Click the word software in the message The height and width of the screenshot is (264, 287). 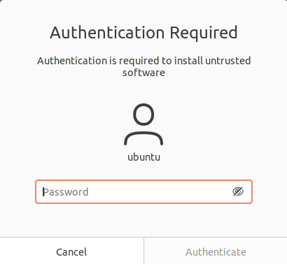[143, 73]
